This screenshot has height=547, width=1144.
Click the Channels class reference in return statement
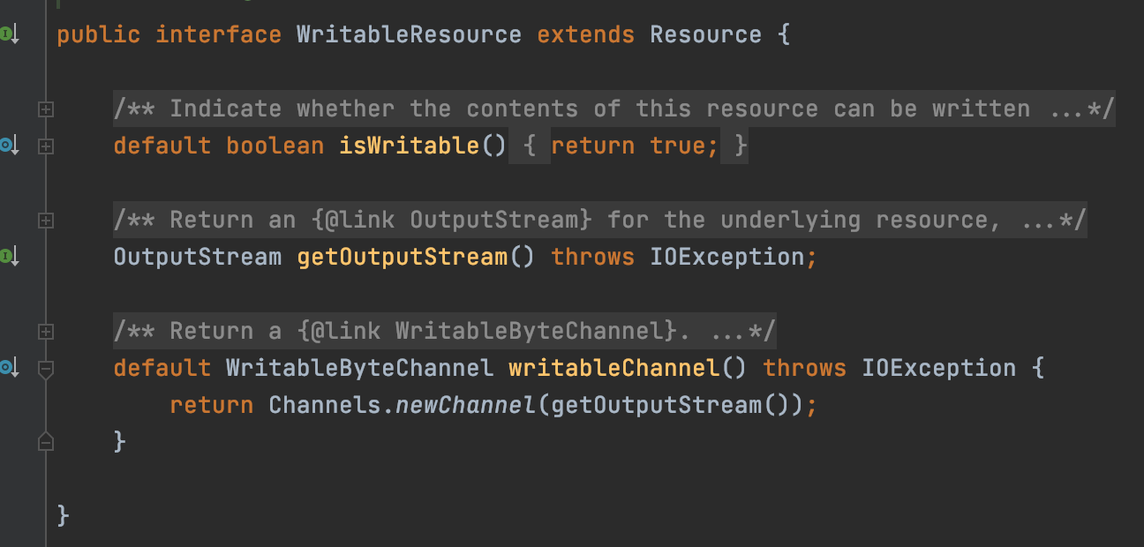(325, 405)
